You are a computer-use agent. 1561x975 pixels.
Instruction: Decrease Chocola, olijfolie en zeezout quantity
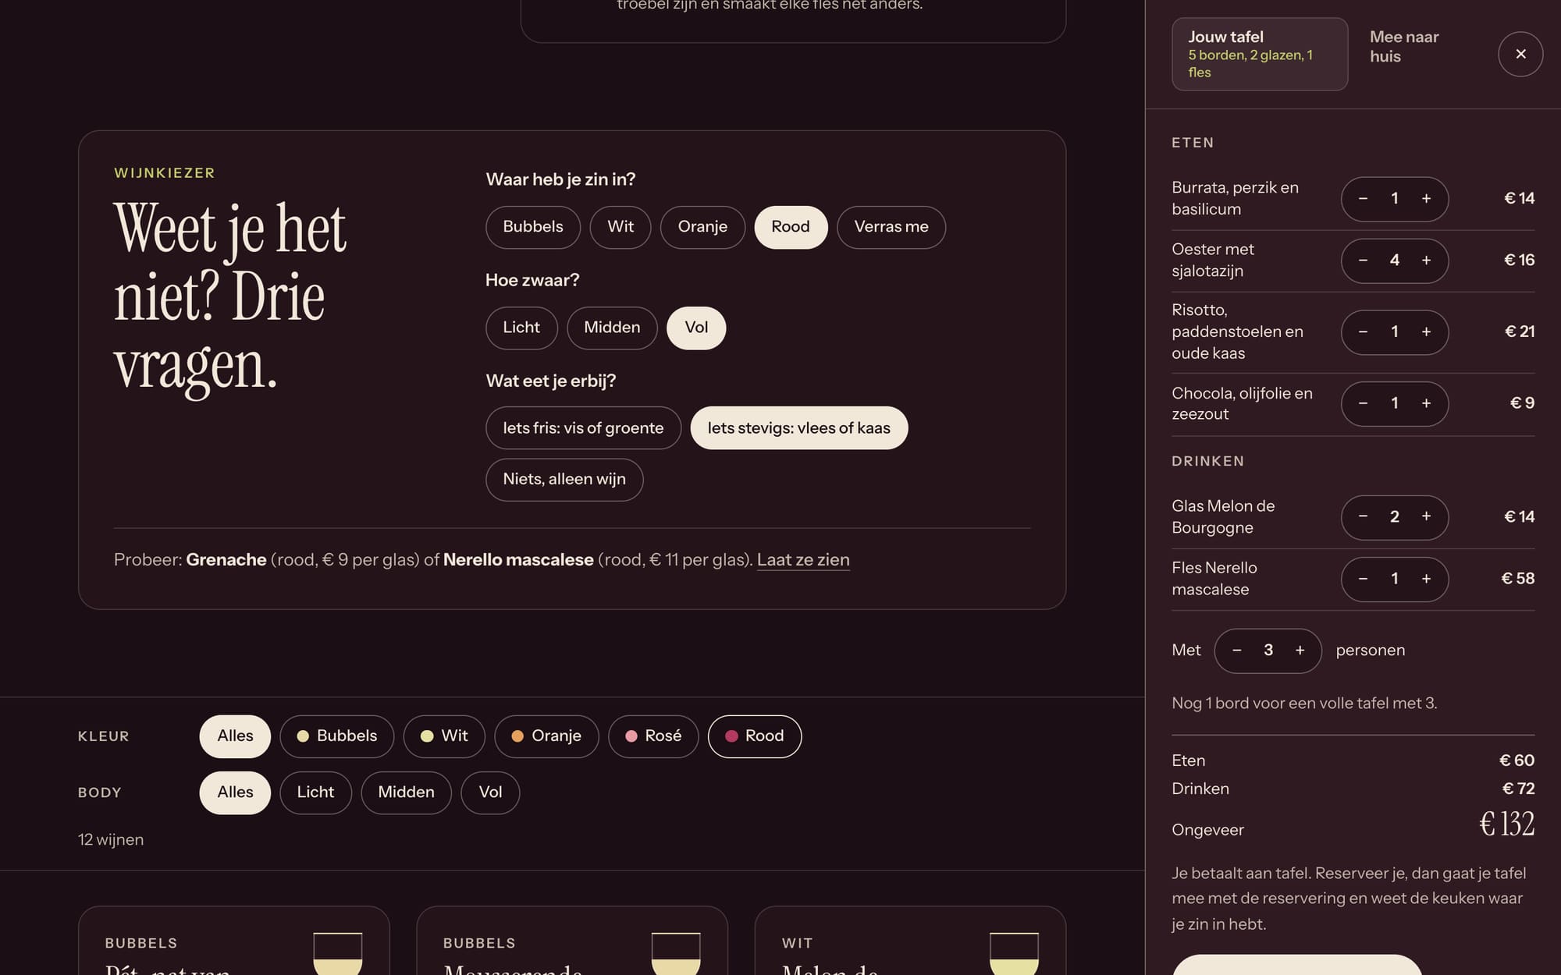pos(1363,403)
